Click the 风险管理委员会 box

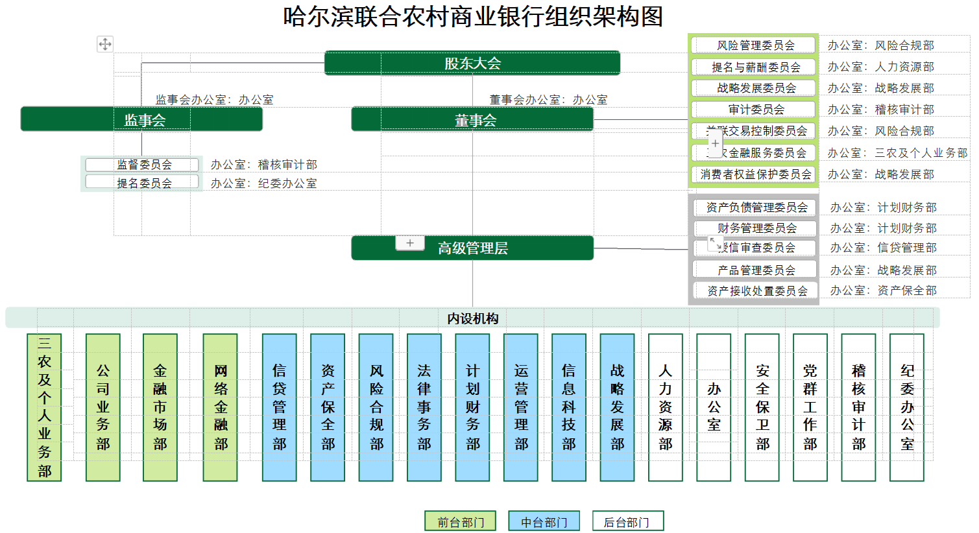coord(753,45)
